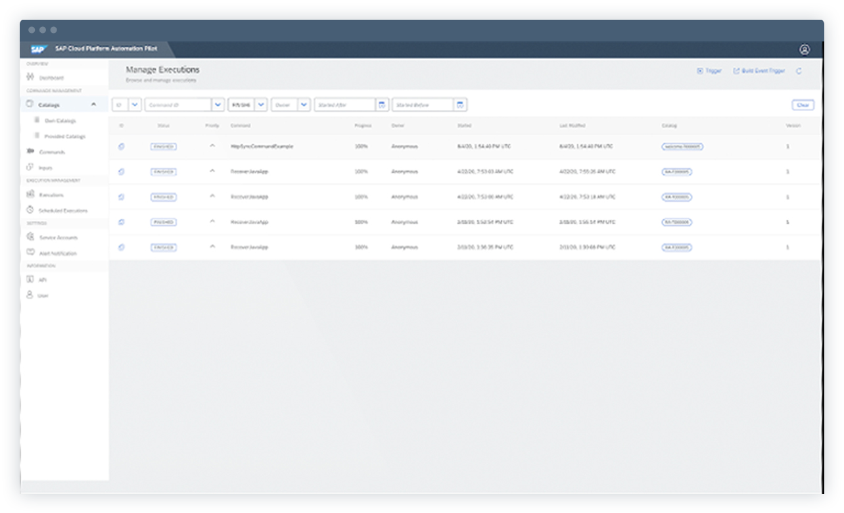Click the Progress column header
The height and width of the screenshot is (513, 844).
click(x=363, y=126)
